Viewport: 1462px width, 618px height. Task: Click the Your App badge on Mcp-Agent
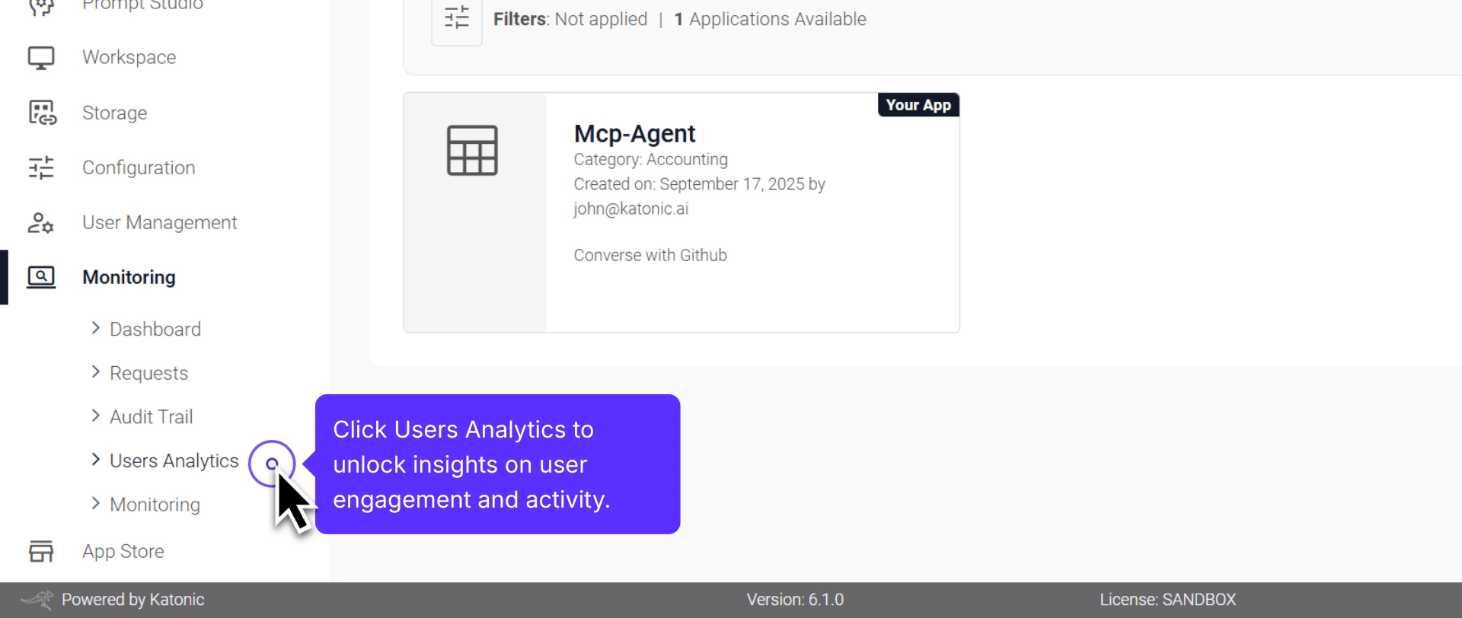pyautogui.click(x=918, y=104)
